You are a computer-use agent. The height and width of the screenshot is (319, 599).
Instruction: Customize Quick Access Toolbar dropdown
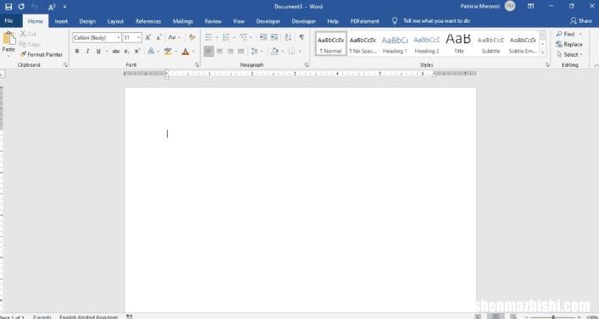tap(64, 7)
